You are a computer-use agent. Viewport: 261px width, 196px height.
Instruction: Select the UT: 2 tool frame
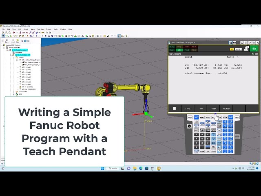pyautogui.click(x=26, y=67)
